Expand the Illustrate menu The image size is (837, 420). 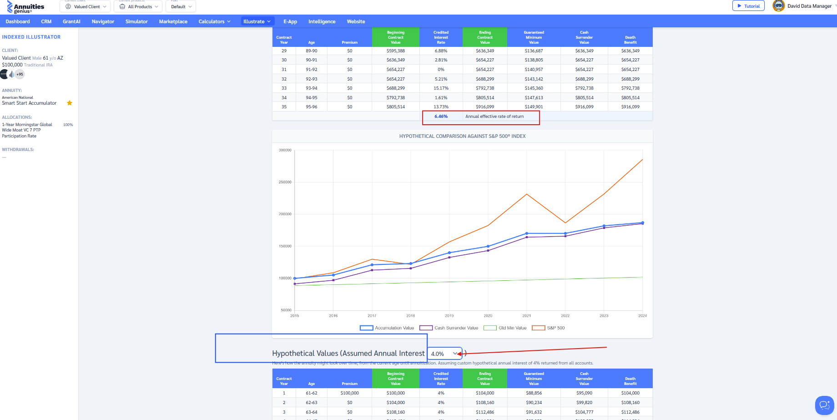point(257,21)
